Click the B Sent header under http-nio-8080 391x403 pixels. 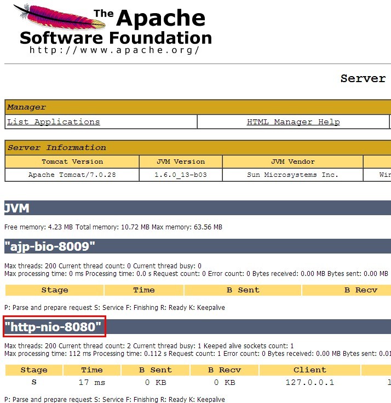pyautogui.click(x=156, y=370)
